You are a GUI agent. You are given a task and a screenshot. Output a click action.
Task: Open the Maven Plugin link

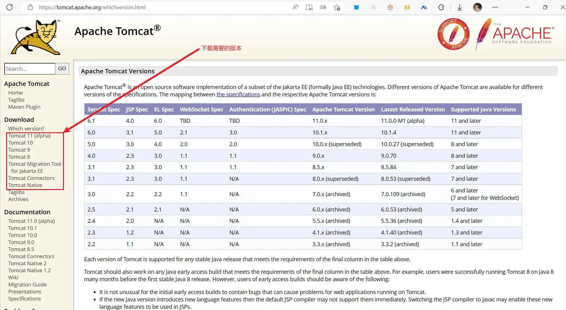click(x=24, y=107)
